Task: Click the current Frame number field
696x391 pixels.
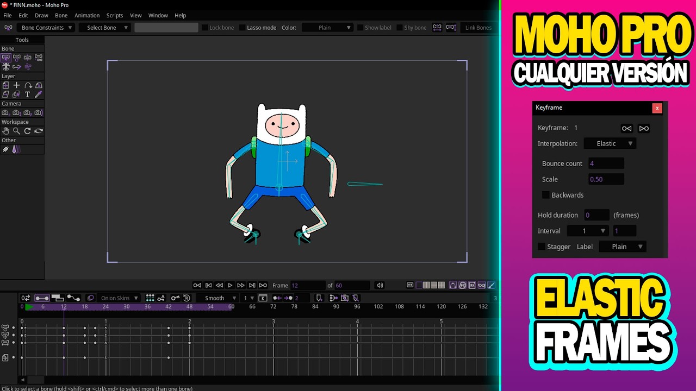Action: [307, 285]
